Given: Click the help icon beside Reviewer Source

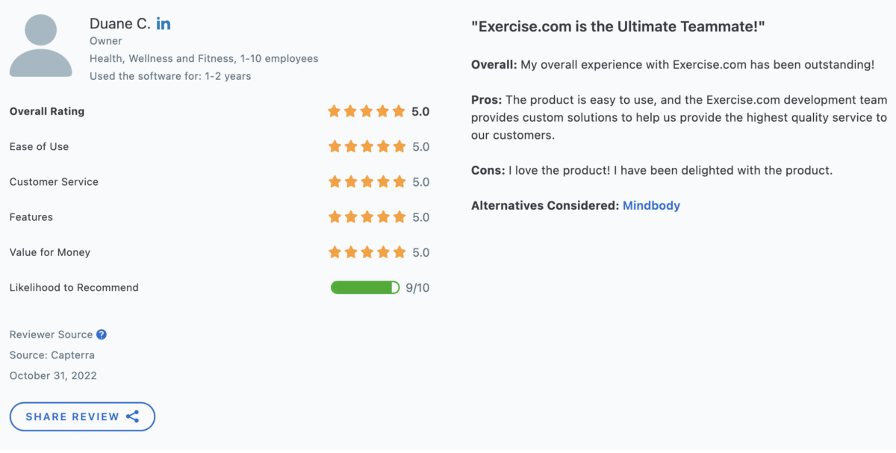Looking at the screenshot, I should [102, 334].
